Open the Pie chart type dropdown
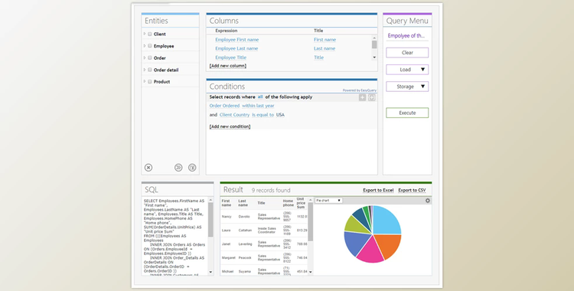 328,201
